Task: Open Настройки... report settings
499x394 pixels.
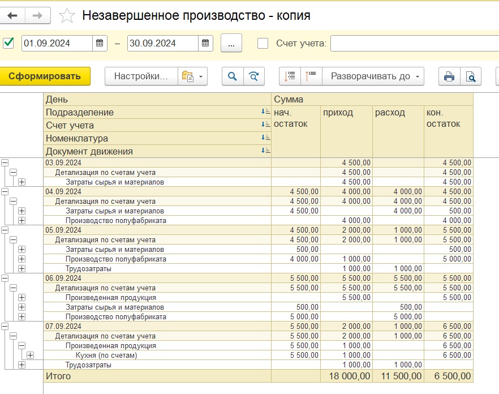Action: [141, 76]
